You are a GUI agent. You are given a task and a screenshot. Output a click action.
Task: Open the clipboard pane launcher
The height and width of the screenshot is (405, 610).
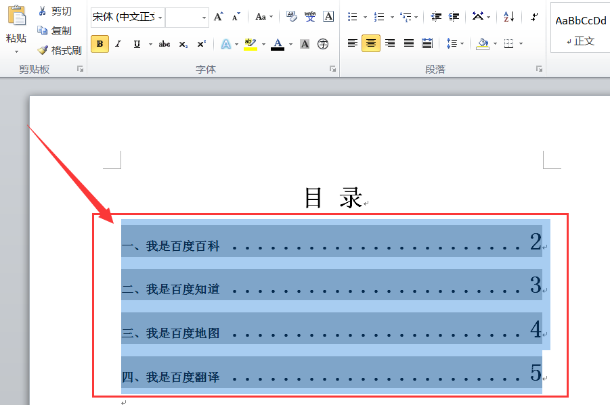(x=80, y=69)
